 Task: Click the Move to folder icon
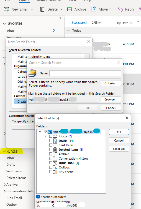click(x=94, y=9)
